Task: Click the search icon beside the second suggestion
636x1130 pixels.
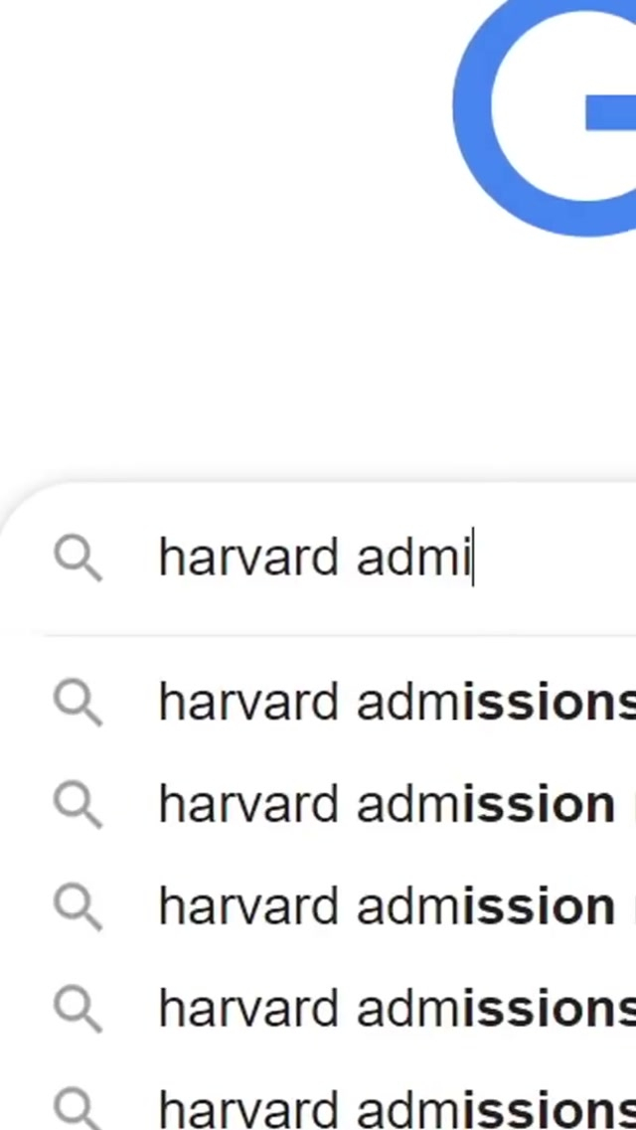Action: tap(78, 804)
